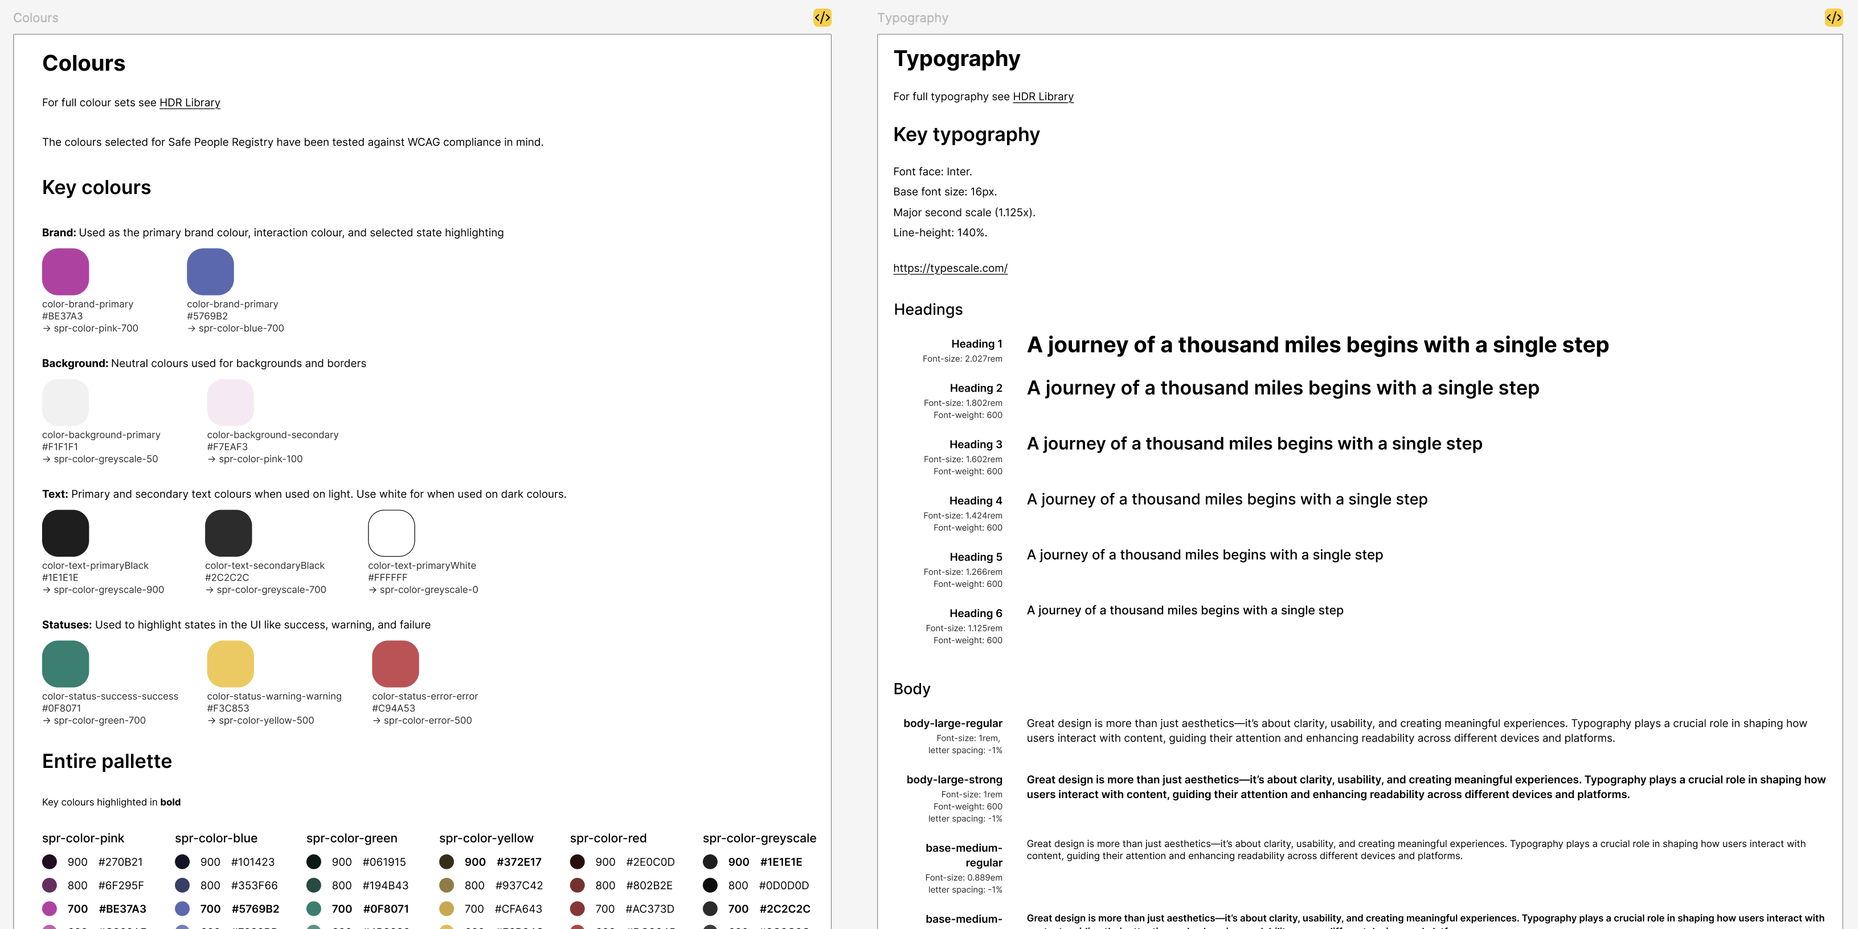1858x929 pixels.
Task: Open the HDR Library link in the Colours frame
Action: (190, 102)
